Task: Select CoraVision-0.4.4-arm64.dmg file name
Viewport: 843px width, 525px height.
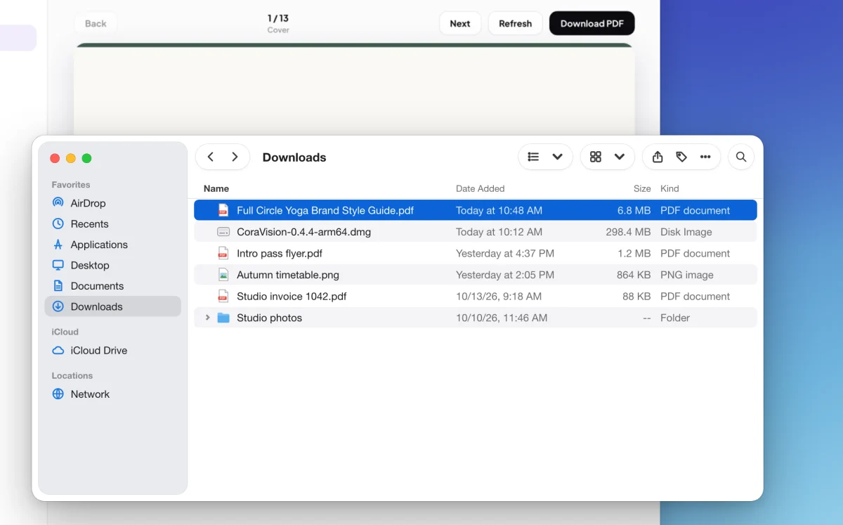Action: (x=303, y=232)
